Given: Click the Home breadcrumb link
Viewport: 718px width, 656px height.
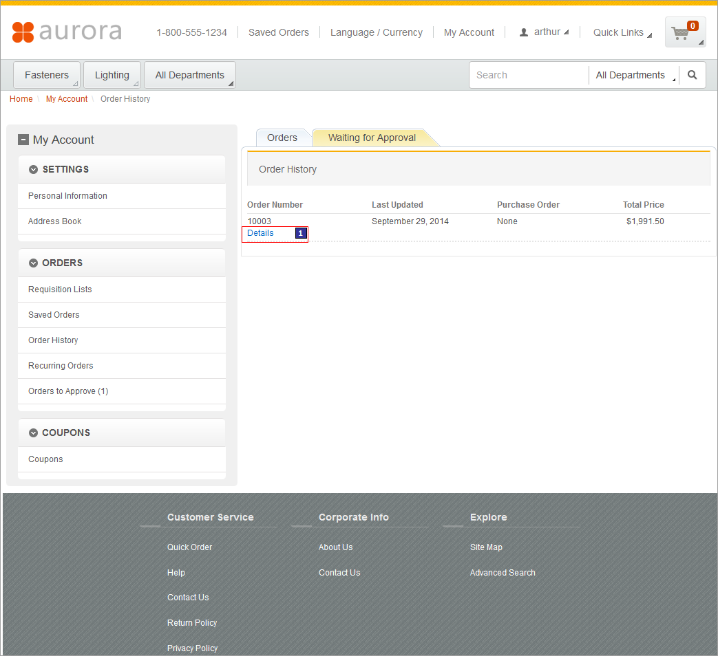Looking at the screenshot, I should pos(21,99).
